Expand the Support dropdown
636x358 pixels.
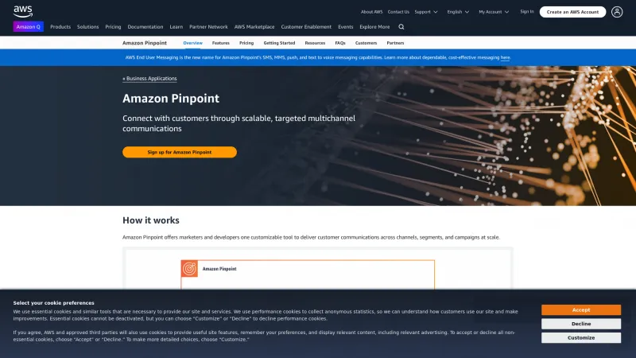tap(426, 12)
